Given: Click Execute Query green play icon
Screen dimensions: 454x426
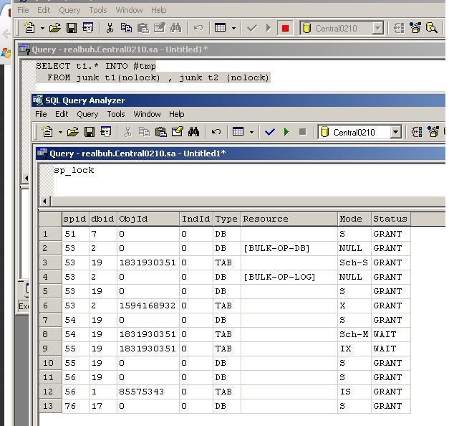Looking at the screenshot, I should coord(286,132).
